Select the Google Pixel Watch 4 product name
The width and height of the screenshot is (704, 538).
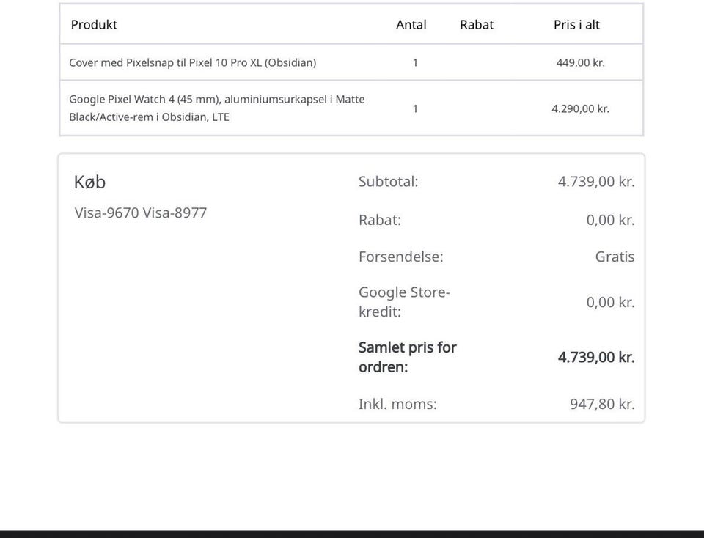pyautogui.click(x=216, y=108)
